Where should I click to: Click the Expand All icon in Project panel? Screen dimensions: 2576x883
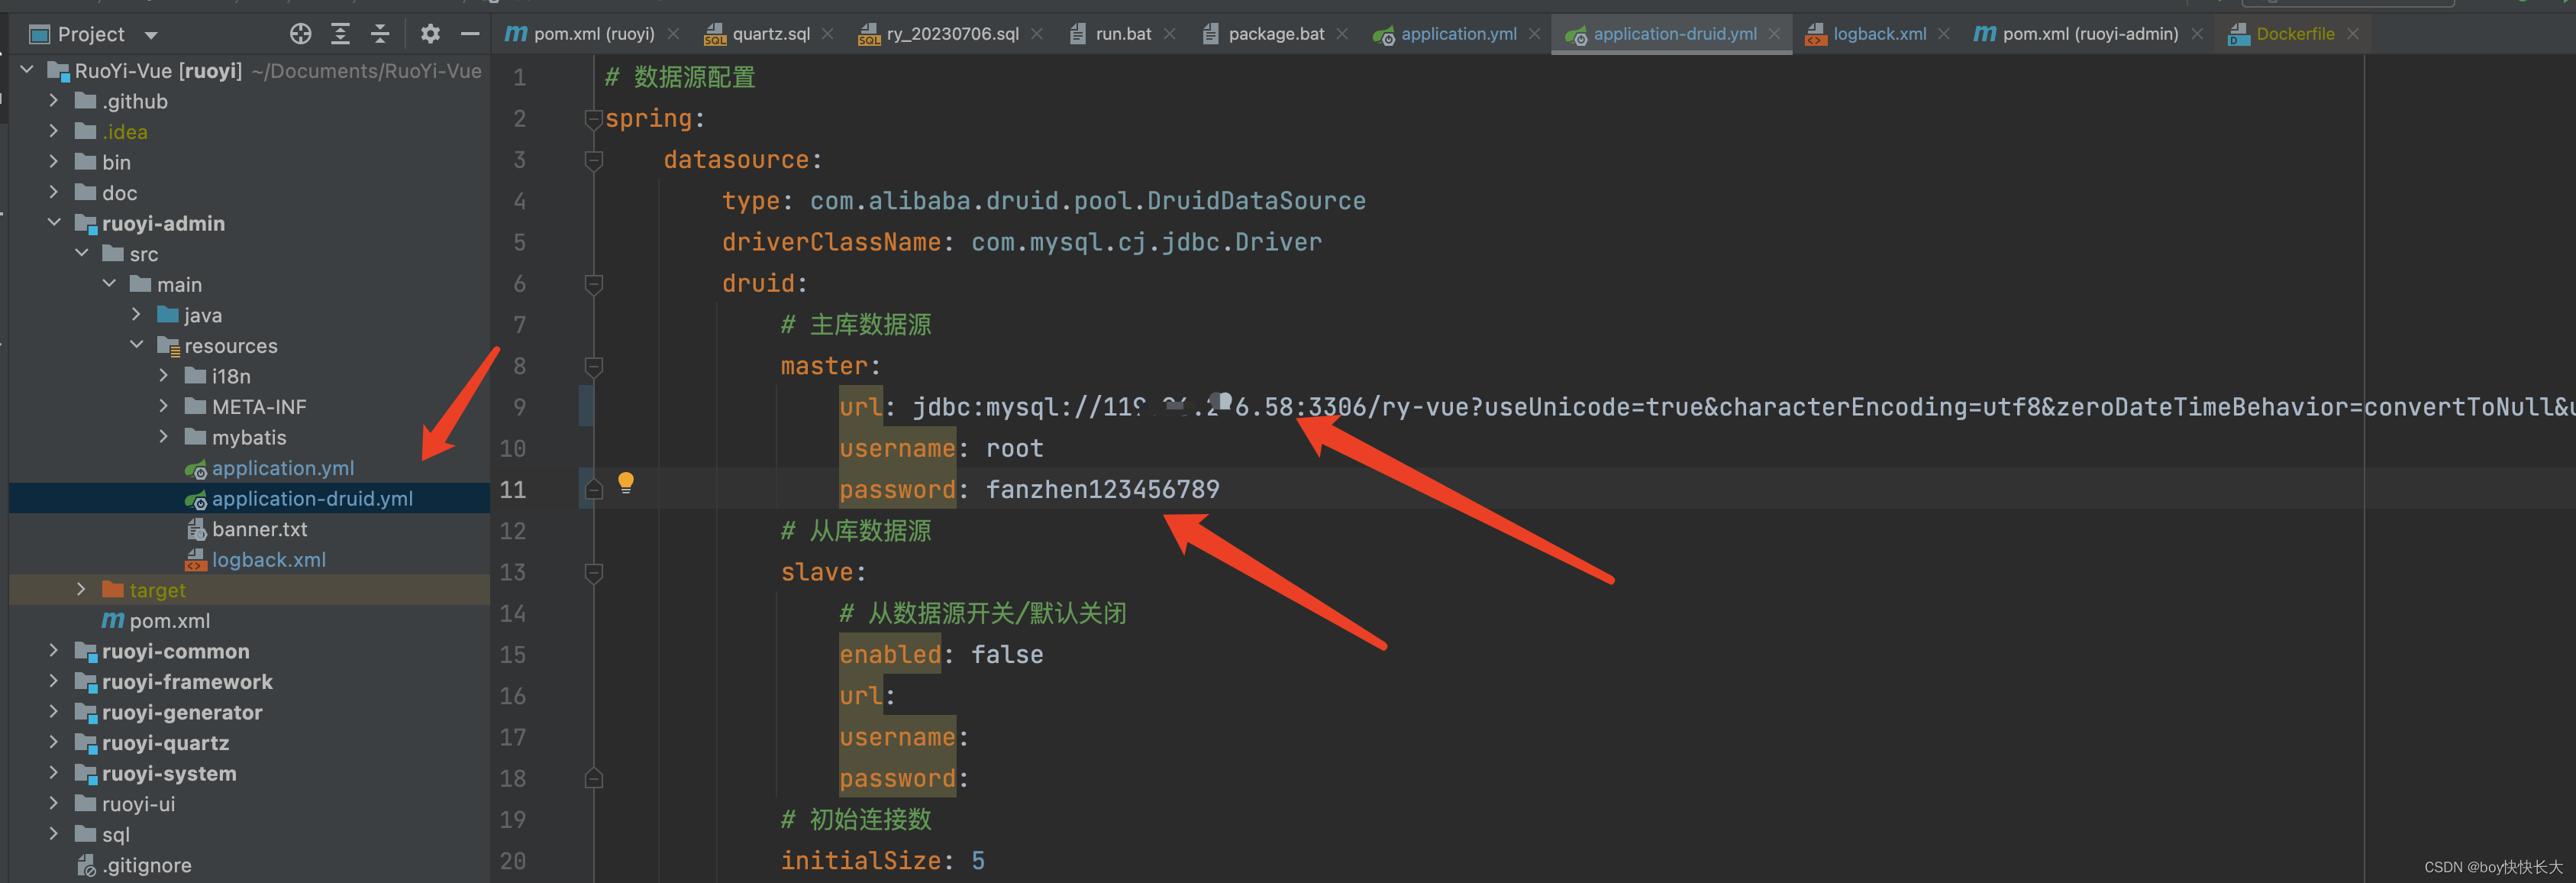click(340, 34)
